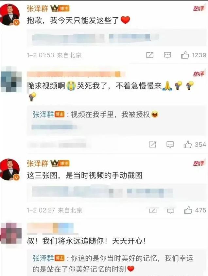Share the 01:53 comment from Beijing

tap(150, 55)
